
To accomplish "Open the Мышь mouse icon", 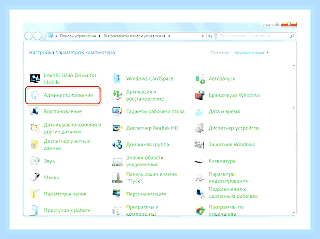I will 35,177.
